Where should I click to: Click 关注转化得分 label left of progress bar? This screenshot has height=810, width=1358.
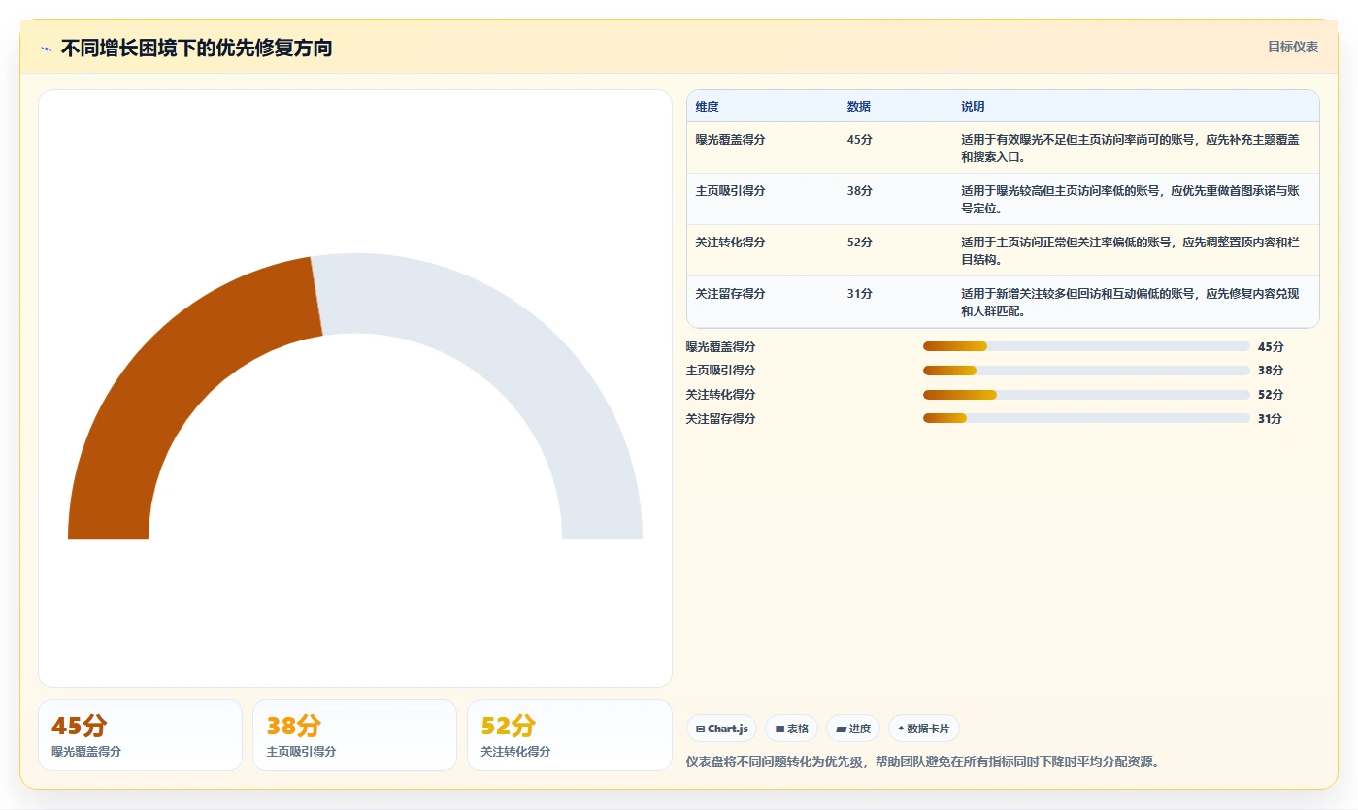(x=721, y=395)
